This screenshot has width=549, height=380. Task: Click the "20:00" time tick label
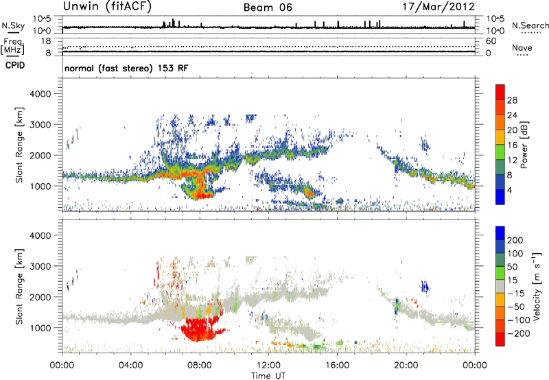coord(406,366)
